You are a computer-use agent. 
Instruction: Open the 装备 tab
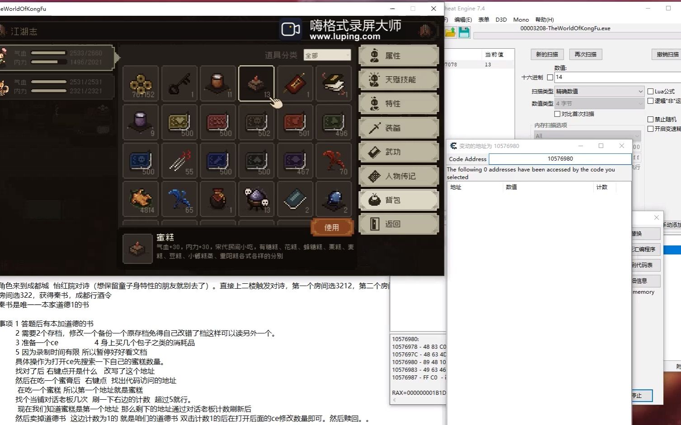pyautogui.click(x=399, y=128)
